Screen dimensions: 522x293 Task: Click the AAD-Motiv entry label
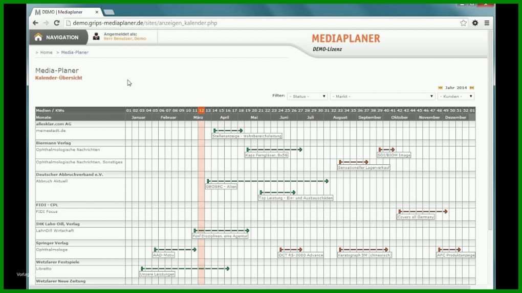click(x=163, y=255)
